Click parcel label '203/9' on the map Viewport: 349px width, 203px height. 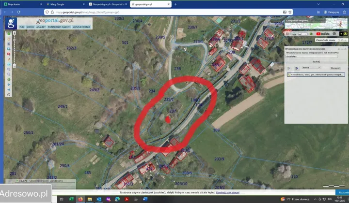(219, 159)
